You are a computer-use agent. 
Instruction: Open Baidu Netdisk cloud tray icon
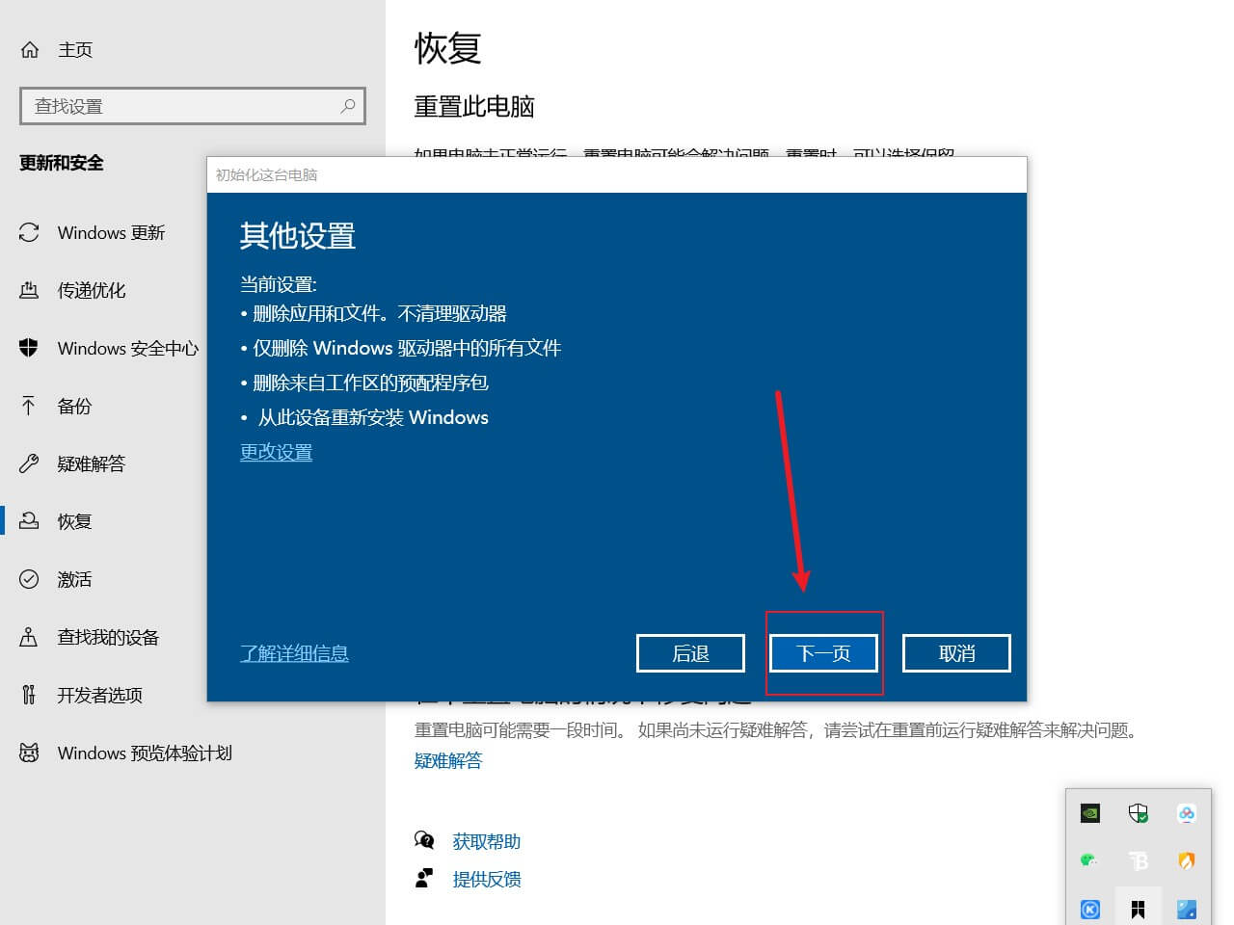click(x=1187, y=813)
